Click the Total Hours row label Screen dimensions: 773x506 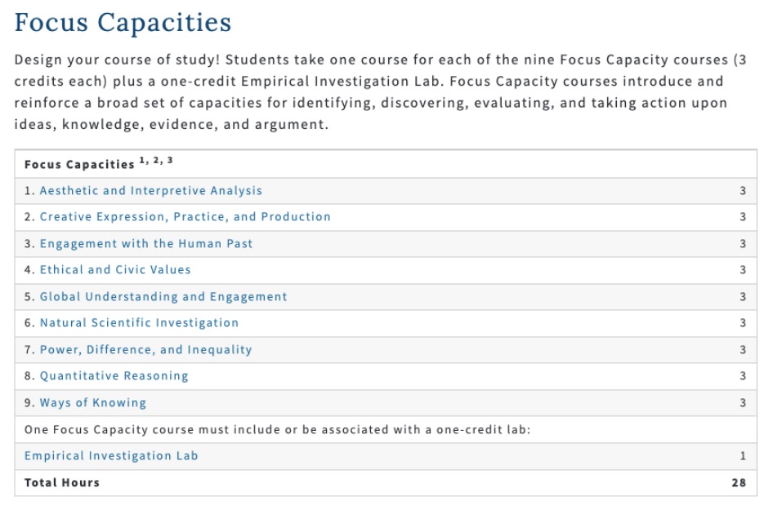coord(62,482)
